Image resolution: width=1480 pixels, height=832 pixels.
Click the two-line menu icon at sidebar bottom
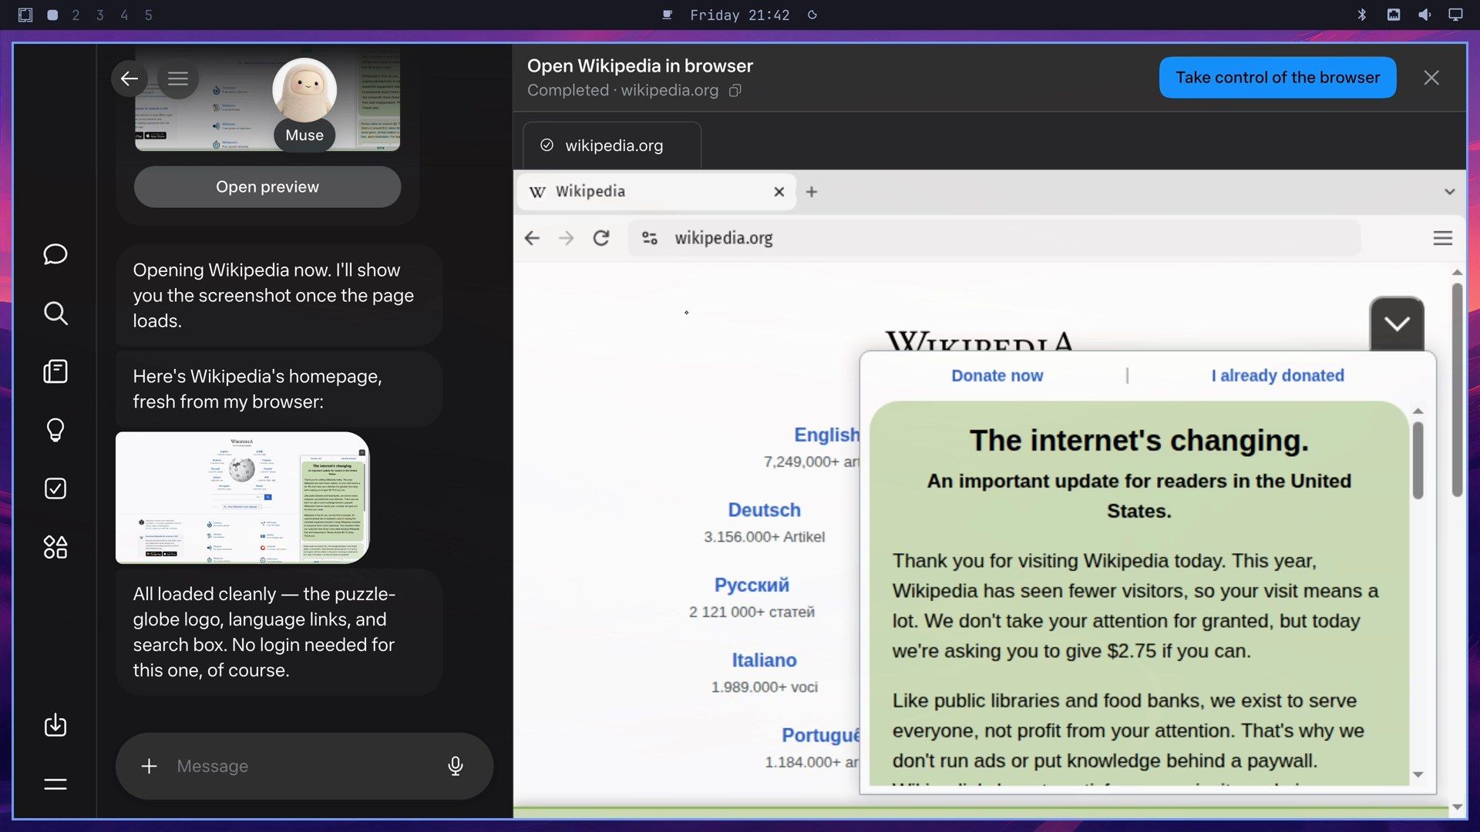[x=55, y=784]
